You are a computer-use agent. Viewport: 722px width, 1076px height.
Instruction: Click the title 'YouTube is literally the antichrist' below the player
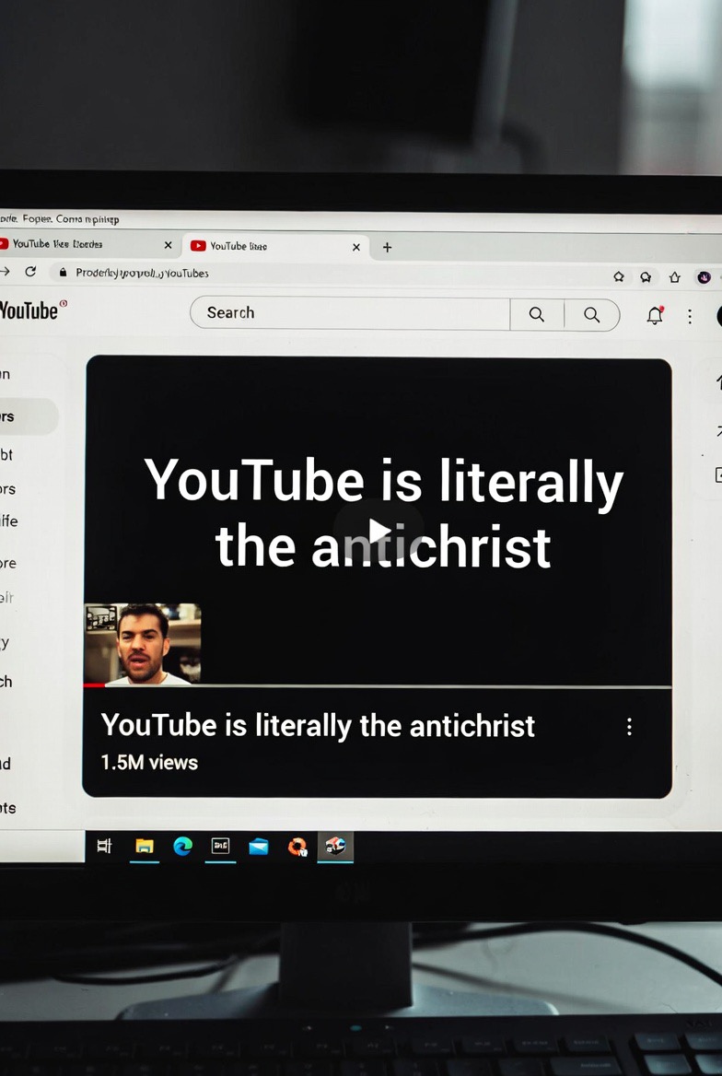point(318,725)
